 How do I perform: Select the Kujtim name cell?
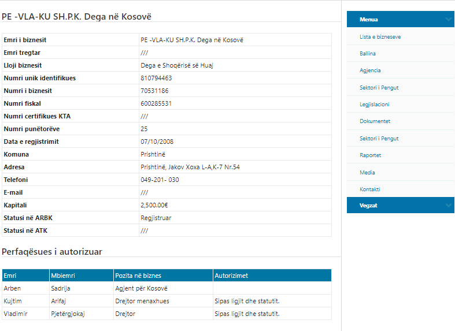pos(12,301)
